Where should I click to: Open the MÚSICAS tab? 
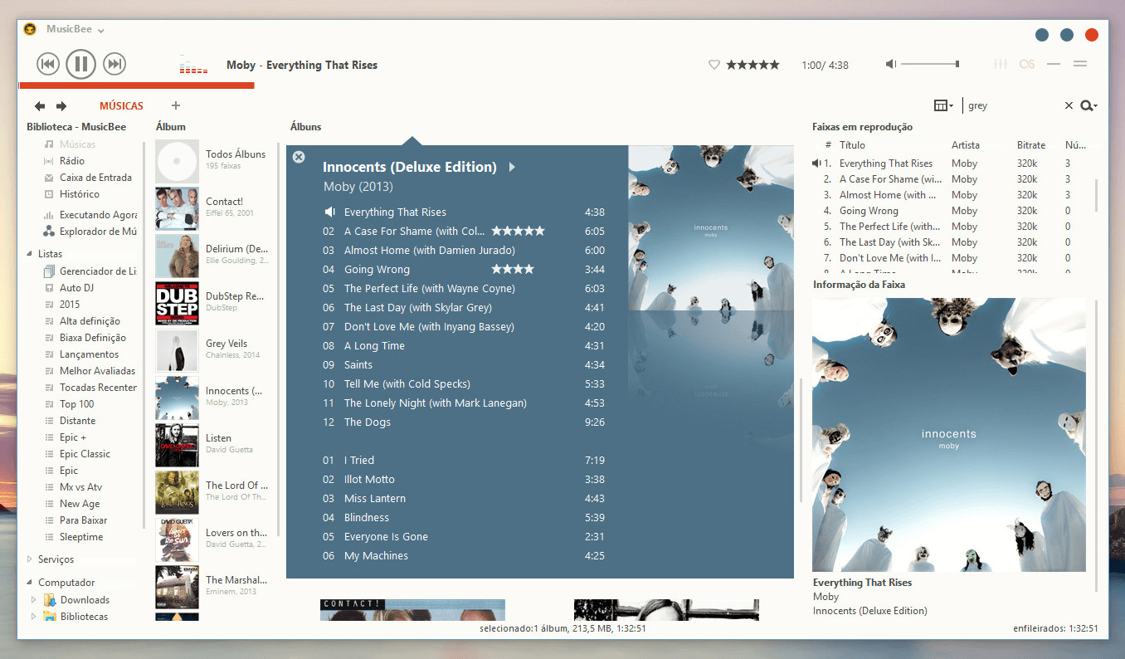click(x=121, y=106)
